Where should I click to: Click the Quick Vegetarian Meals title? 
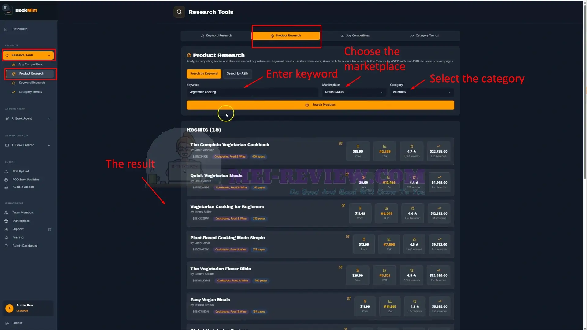click(216, 176)
